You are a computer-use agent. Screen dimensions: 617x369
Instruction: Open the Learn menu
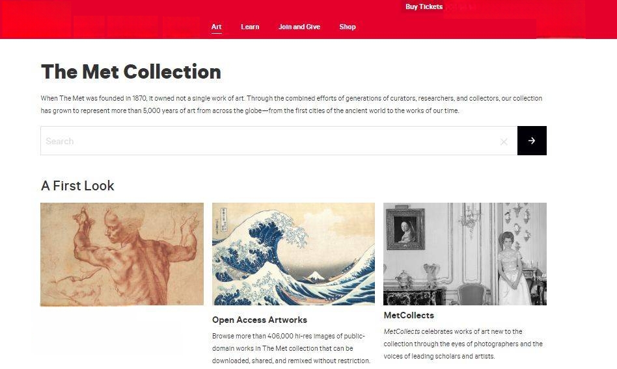click(x=250, y=27)
